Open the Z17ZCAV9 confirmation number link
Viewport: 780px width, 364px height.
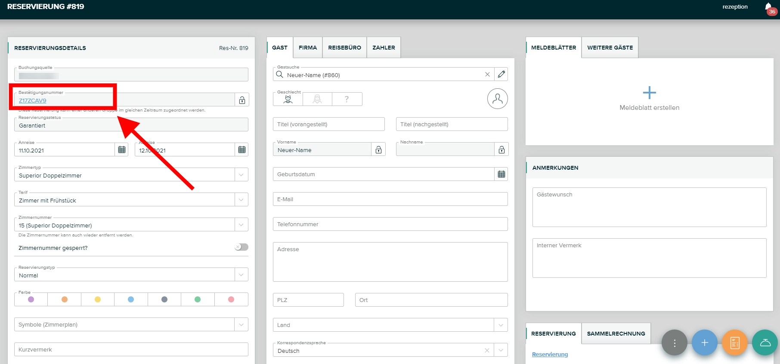pyautogui.click(x=33, y=101)
